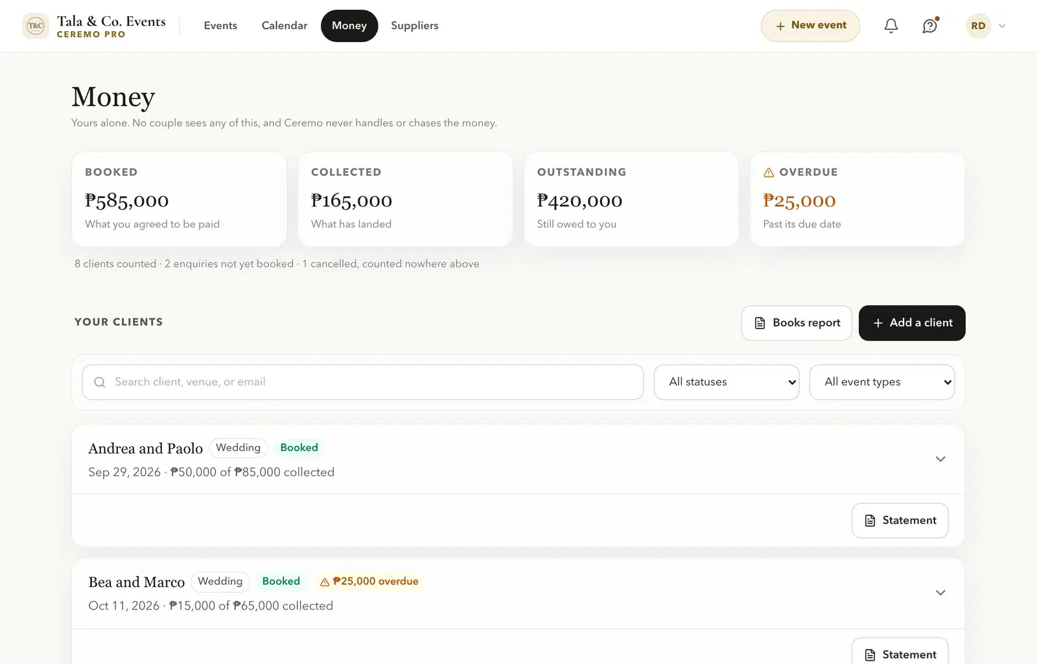Viewport: 1037px width, 664px height.
Task: Click the document icon in Books report
Action: pyautogui.click(x=760, y=323)
